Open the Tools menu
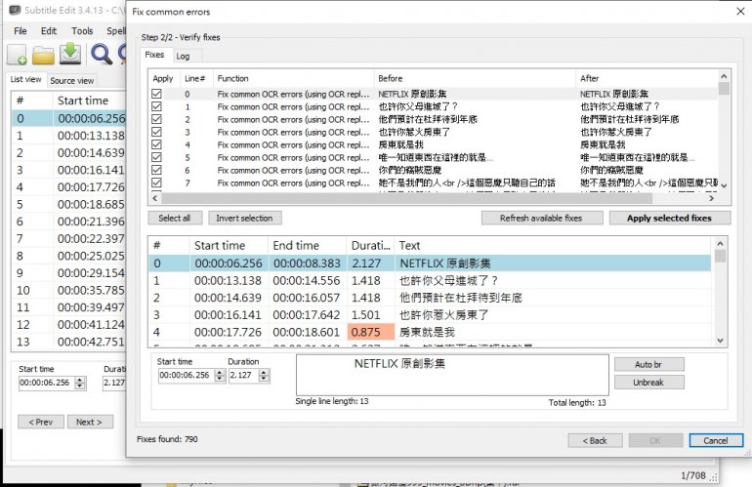The width and height of the screenshot is (752, 487). click(82, 30)
